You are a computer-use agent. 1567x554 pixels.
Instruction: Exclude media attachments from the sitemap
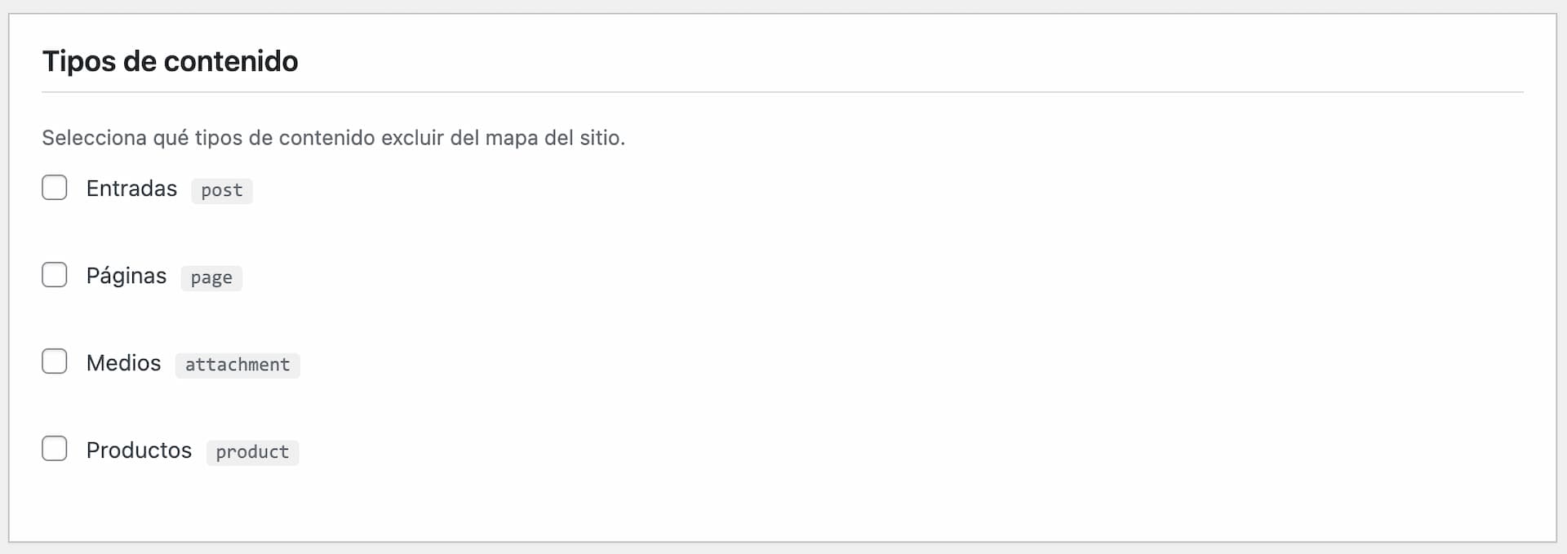point(55,361)
